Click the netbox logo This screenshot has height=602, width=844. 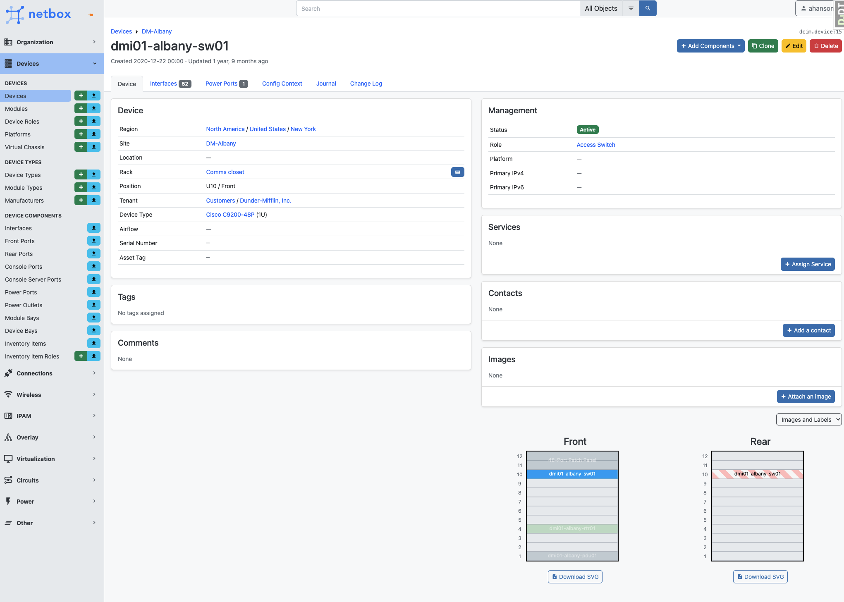coord(38,14)
